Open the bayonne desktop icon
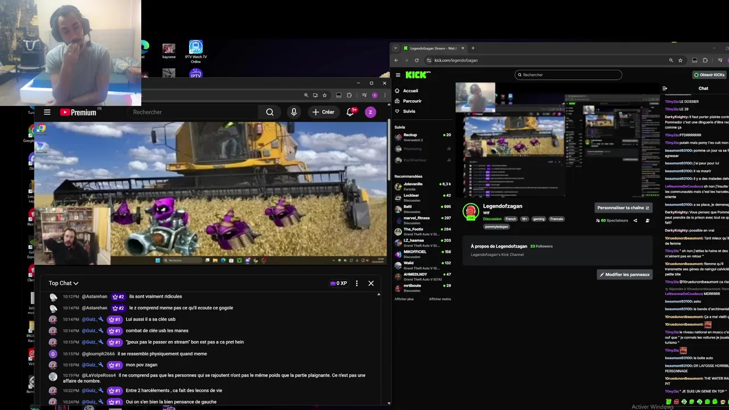729x410 pixels. (169, 51)
